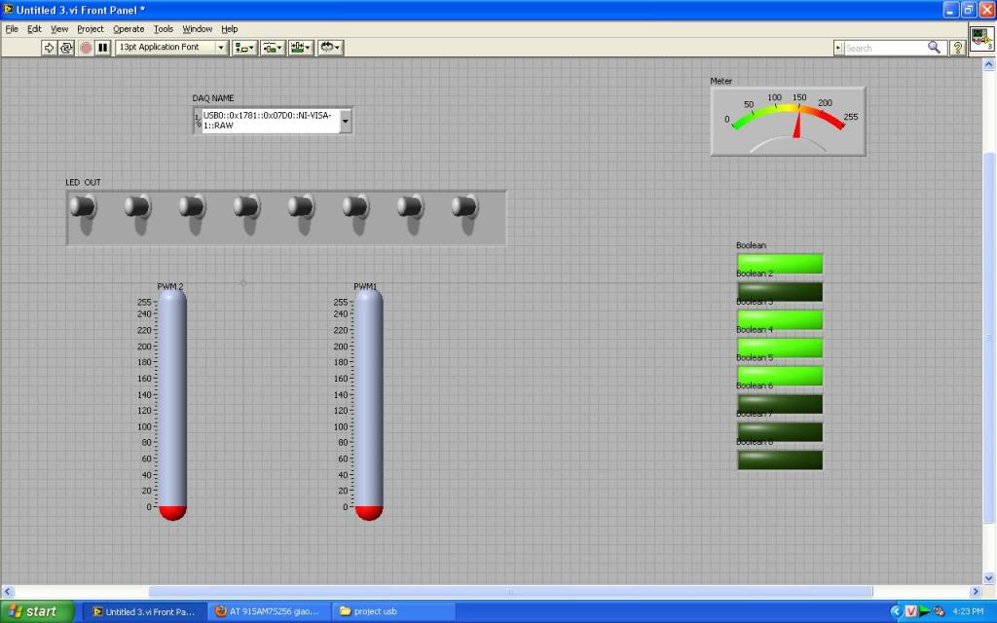
Task: Open the Window menu
Action: (x=197, y=29)
